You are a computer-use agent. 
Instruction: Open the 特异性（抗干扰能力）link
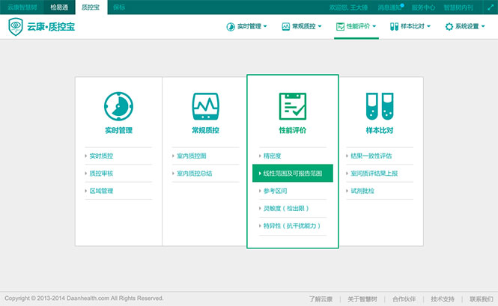(x=292, y=226)
